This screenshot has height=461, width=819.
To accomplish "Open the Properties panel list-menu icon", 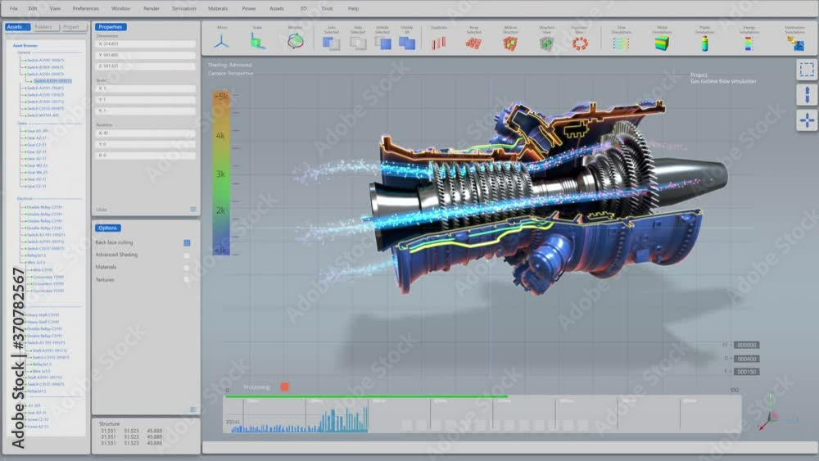I will coord(193,210).
